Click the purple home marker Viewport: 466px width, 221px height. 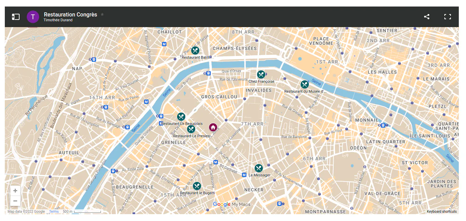coord(213,127)
